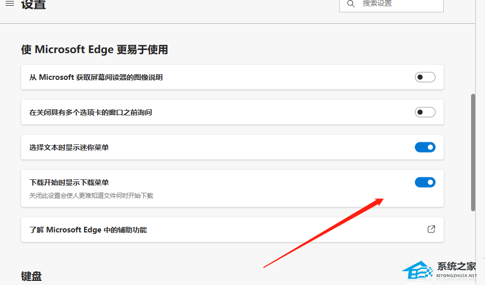The image size is (485, 285).
Task: Click the 选择文本时显示迷你菜单 label
Action: pos(69,147)
